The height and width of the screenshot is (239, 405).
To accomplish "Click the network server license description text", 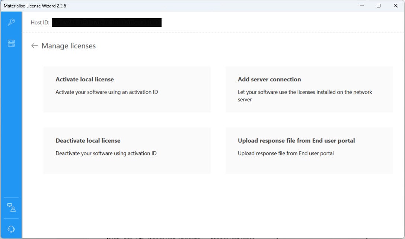I will tap(305, 96).
